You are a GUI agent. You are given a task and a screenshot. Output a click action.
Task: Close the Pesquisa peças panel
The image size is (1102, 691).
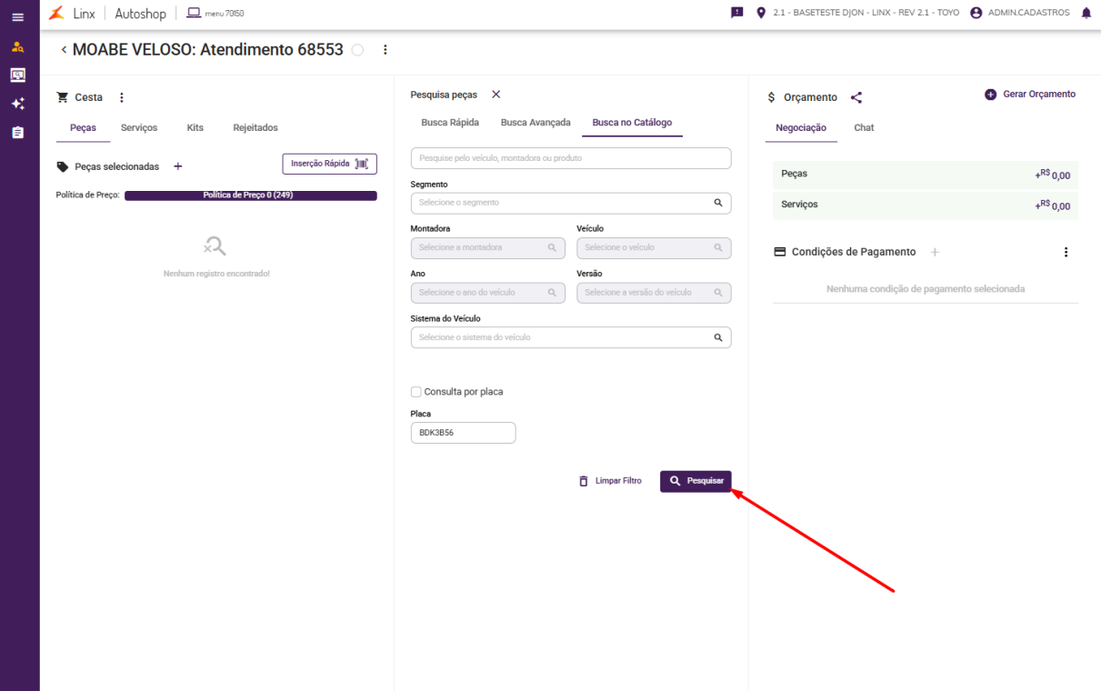click(496, 95)
